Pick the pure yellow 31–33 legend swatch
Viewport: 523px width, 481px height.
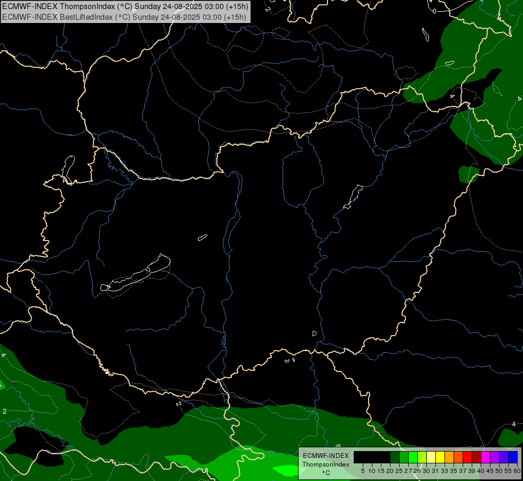click(x=440, y=457)
